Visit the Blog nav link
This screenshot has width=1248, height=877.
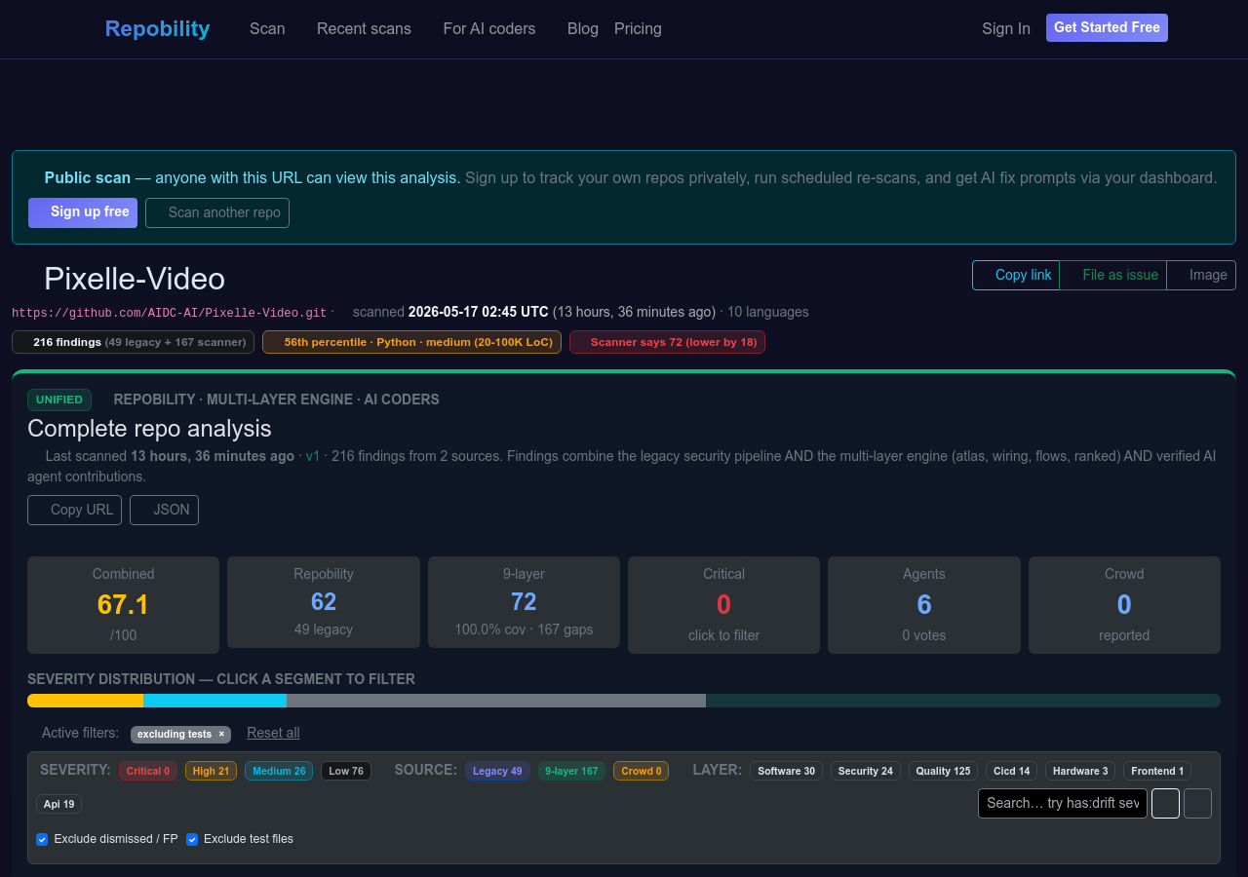pyautogui.click(x=583, y=28)
